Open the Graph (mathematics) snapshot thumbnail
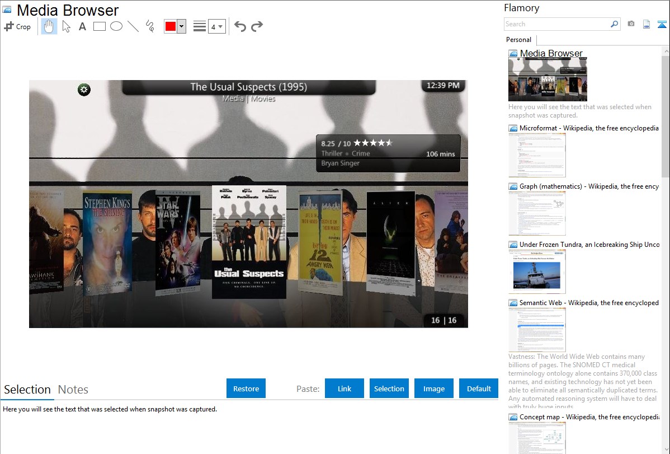Viewport: 670px width, 454px height. [x=537, y=213]
